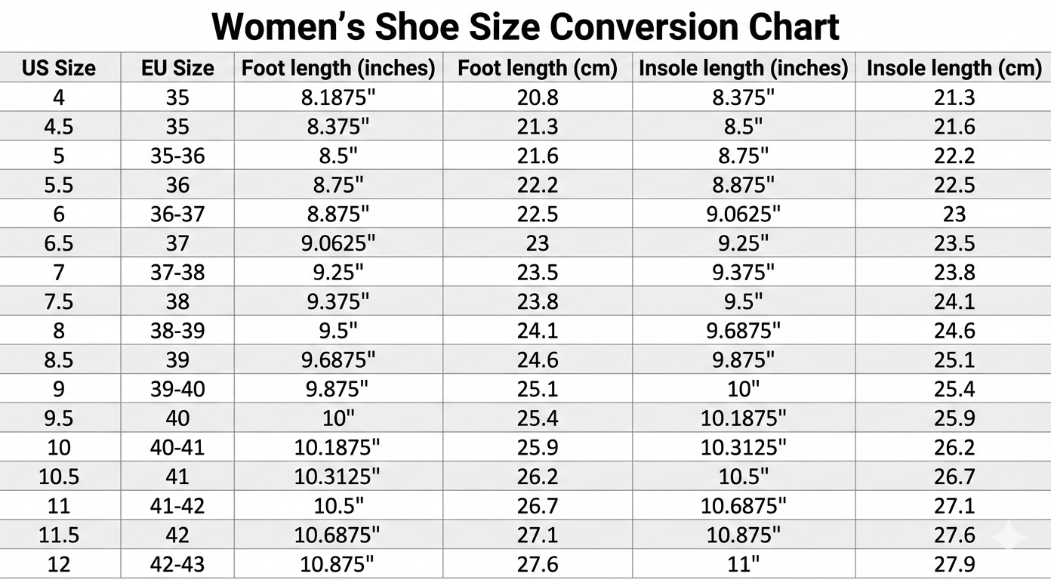1051x580 pixels.
Task: Click the chart title 'Women's Shoe Size Conversion Chart'
Action: [x=525, y=26]
